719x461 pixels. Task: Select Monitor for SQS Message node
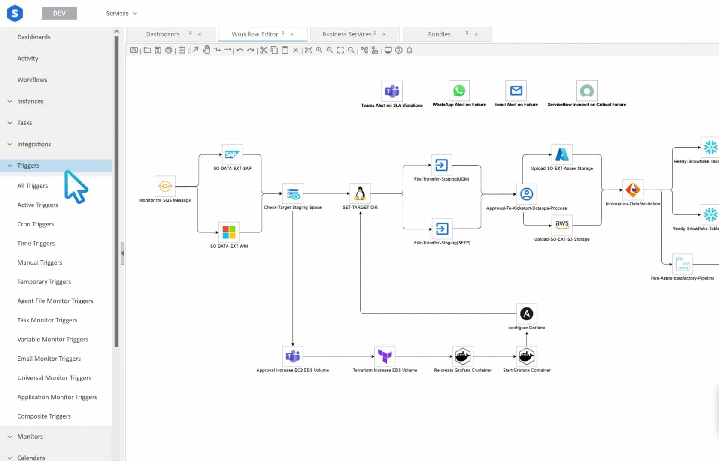click(x=165, y=186)
